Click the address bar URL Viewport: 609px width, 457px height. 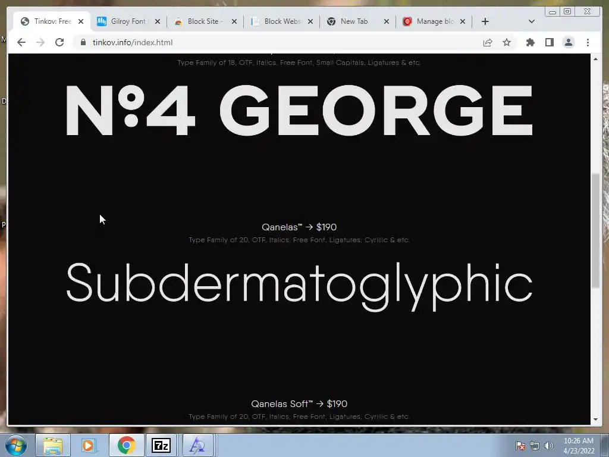click(133, 42)
